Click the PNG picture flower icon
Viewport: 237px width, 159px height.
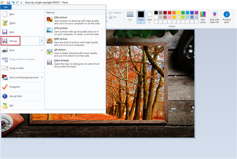click(50, 19)
